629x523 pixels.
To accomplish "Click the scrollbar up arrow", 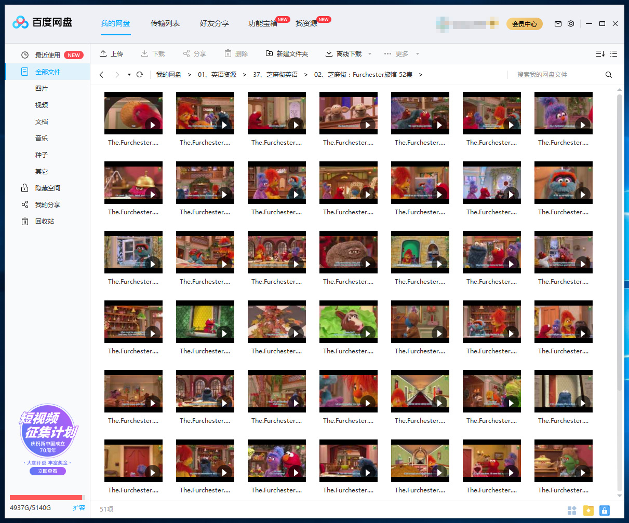I will (619, 90).
